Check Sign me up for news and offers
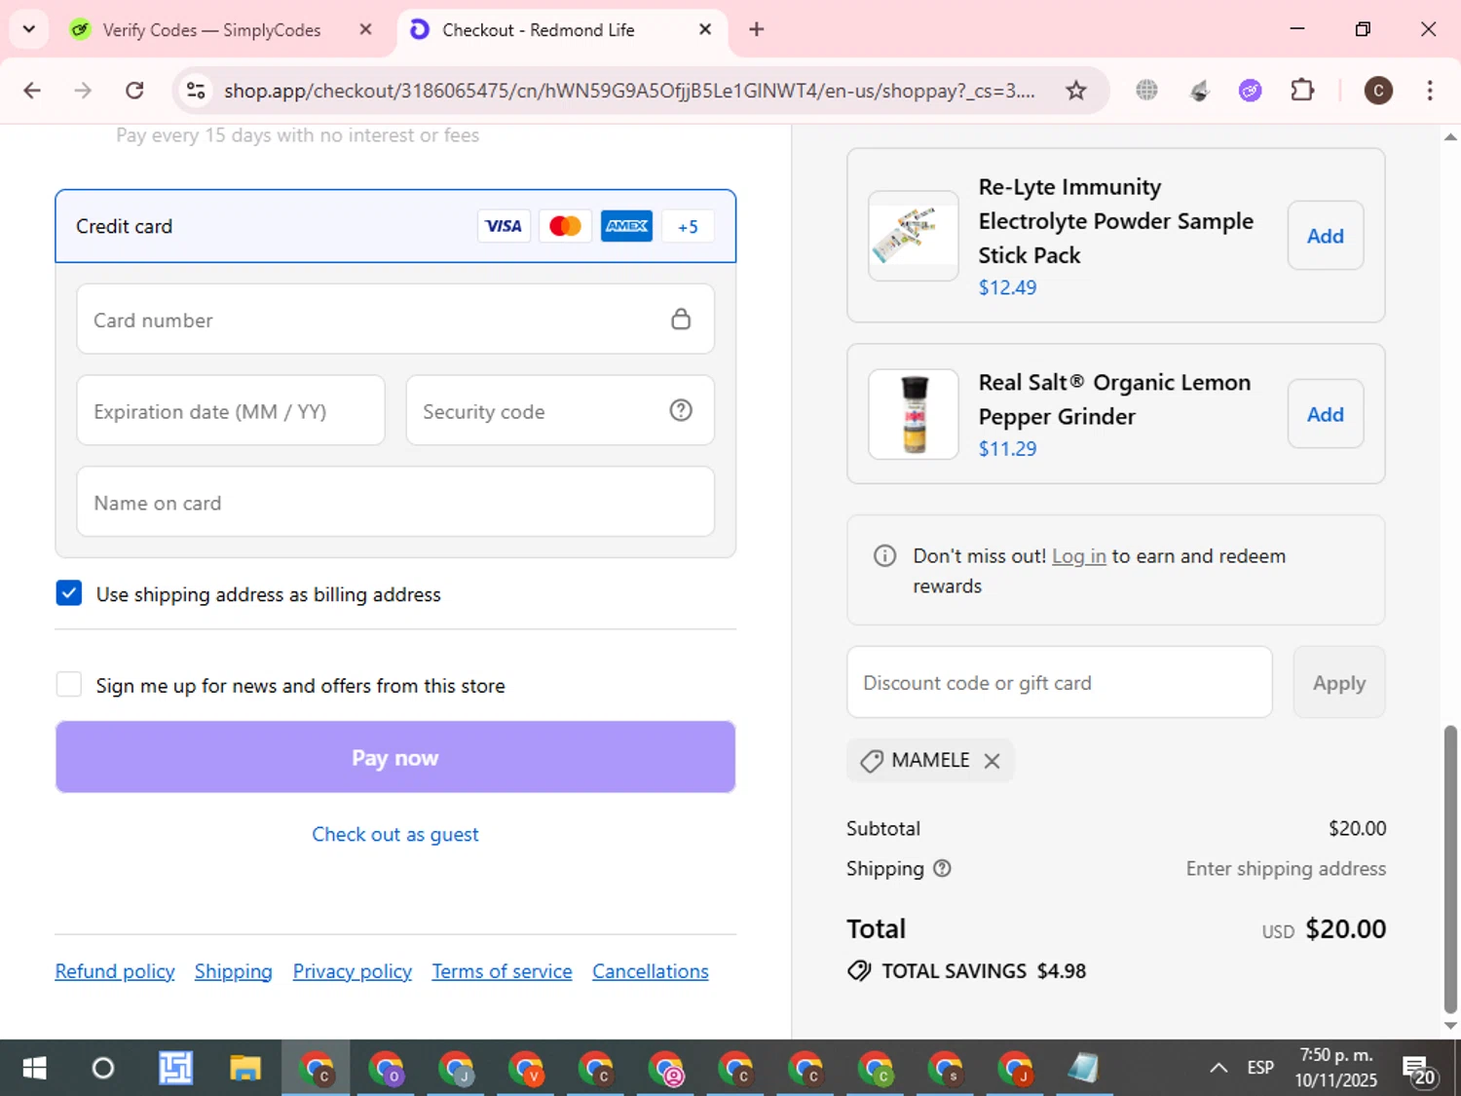 tap(69, 685)
